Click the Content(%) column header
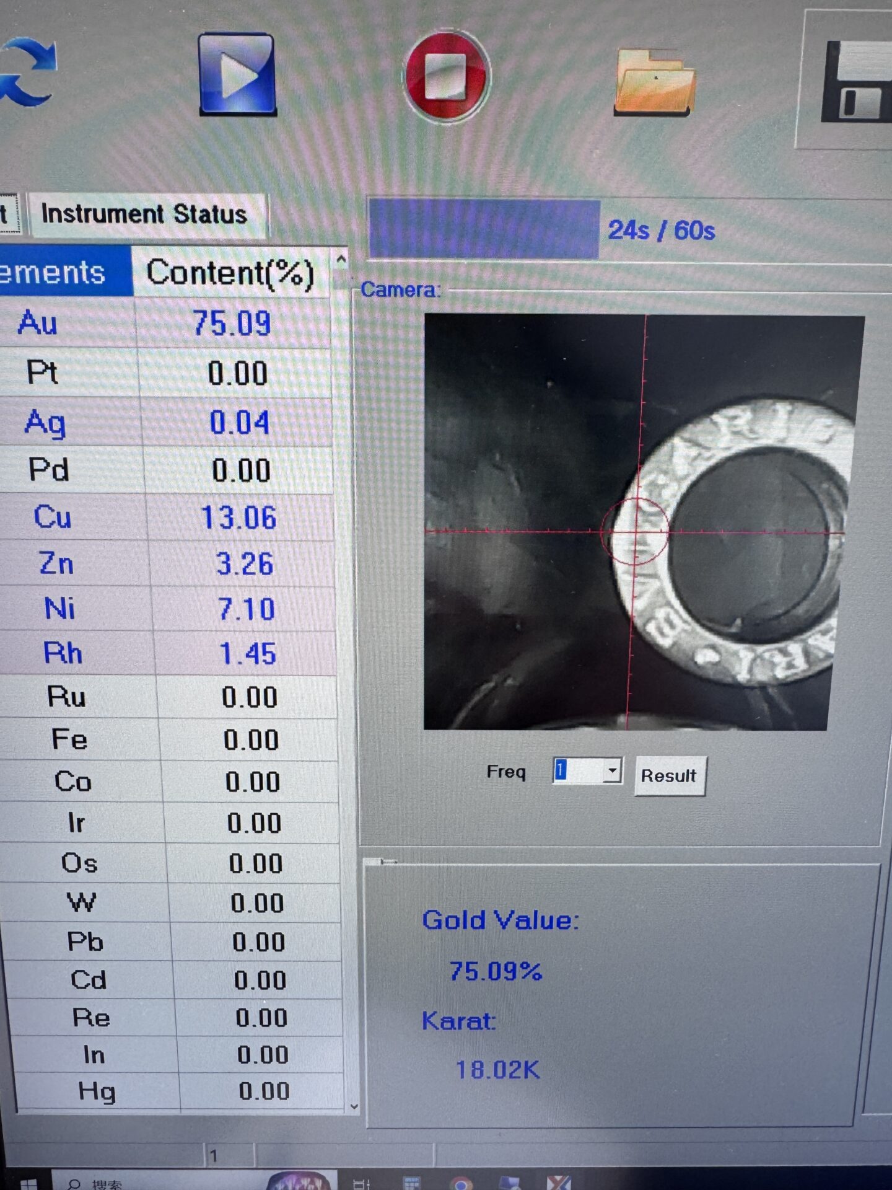892x1190 pixels. pos(230,272)
